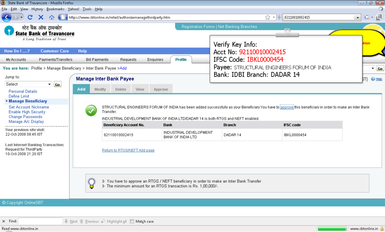Reload the page with the refresh icon

pyautogui.click(x=30, y=17)
